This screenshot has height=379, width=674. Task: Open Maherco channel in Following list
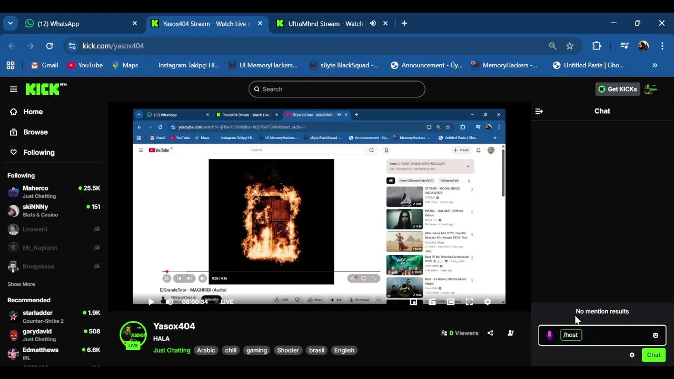[x=54, y=192]
